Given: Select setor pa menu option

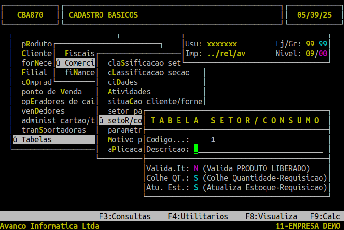Looking at the screenshot, I should click(125, 111).
